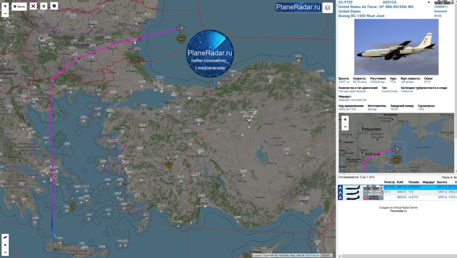Viewport: 457px width, 258px height.
Task: Click the M units button
Action: coord(5,252)
